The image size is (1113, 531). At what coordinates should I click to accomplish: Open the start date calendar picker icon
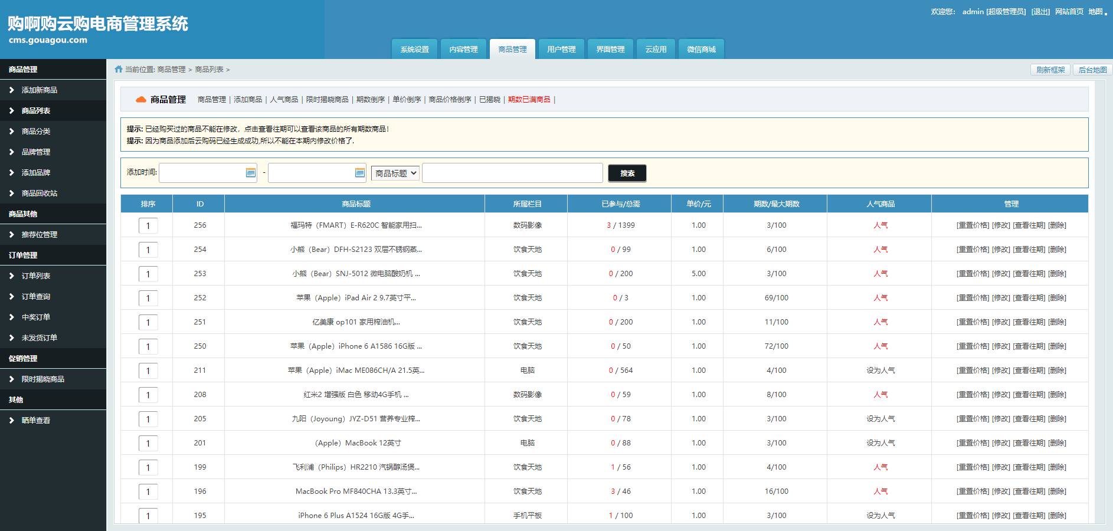(250, 172)
